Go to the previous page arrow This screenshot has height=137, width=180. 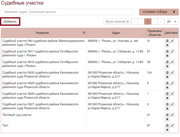pyautogui.click(x=141, y=22)
